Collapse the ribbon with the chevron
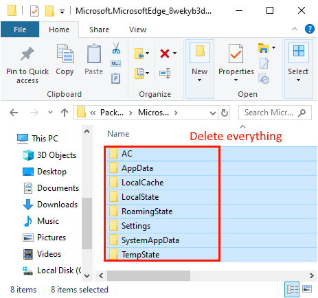 tap(295, 29)
